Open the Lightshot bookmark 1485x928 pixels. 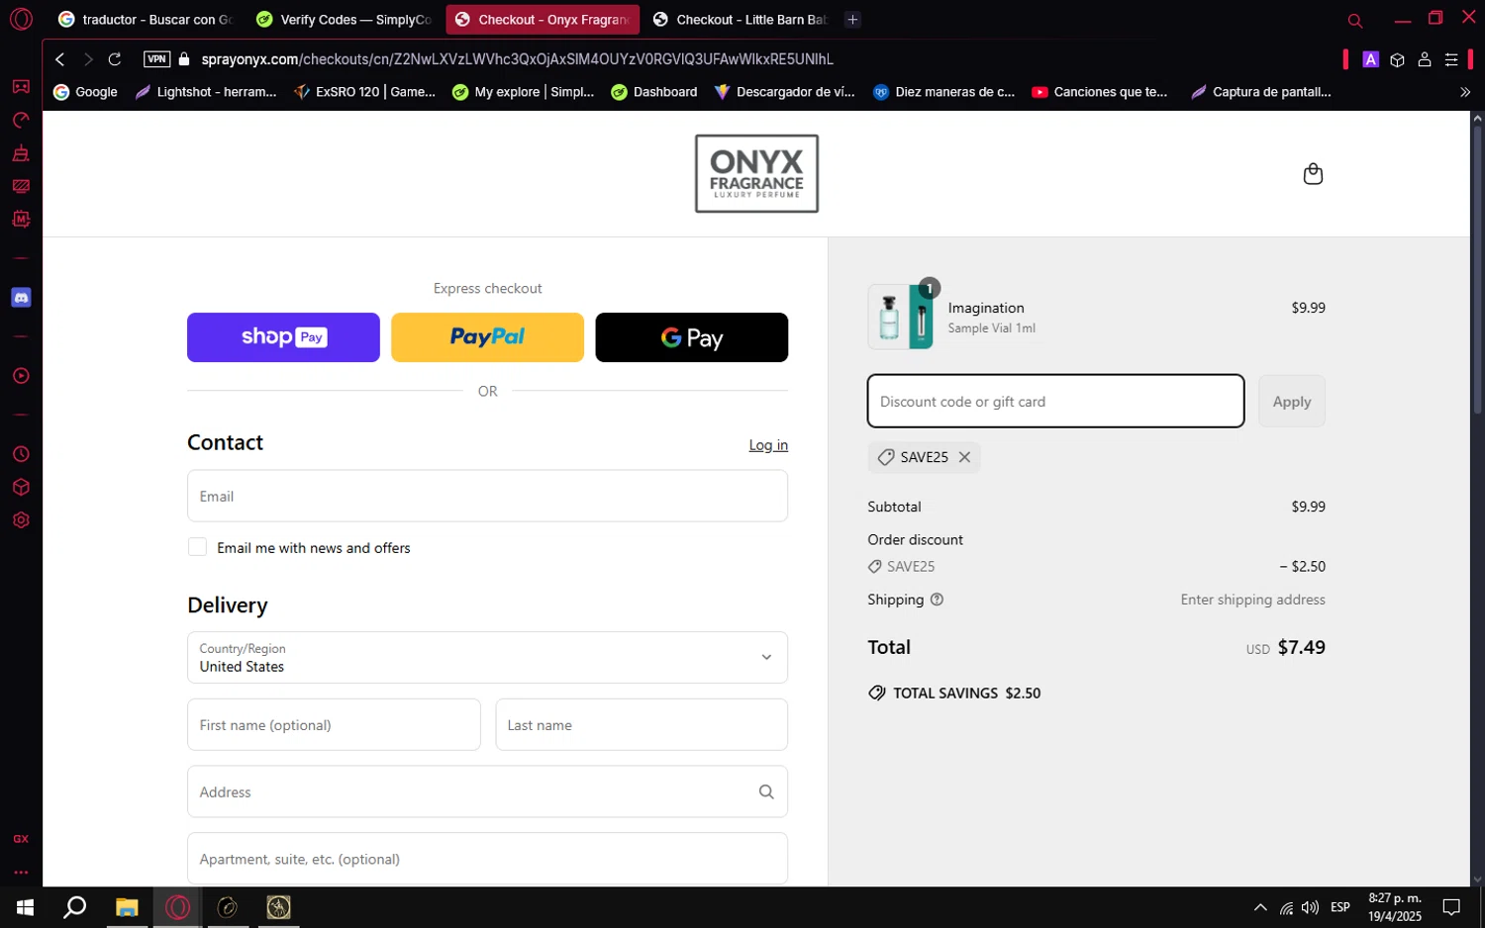click(x=206, y=92)
